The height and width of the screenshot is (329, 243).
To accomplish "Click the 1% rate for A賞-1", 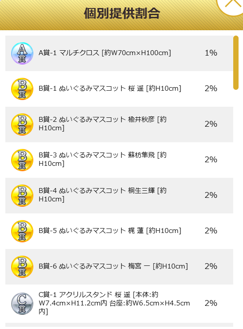I will pyautogui.click(x=211, y=53).
